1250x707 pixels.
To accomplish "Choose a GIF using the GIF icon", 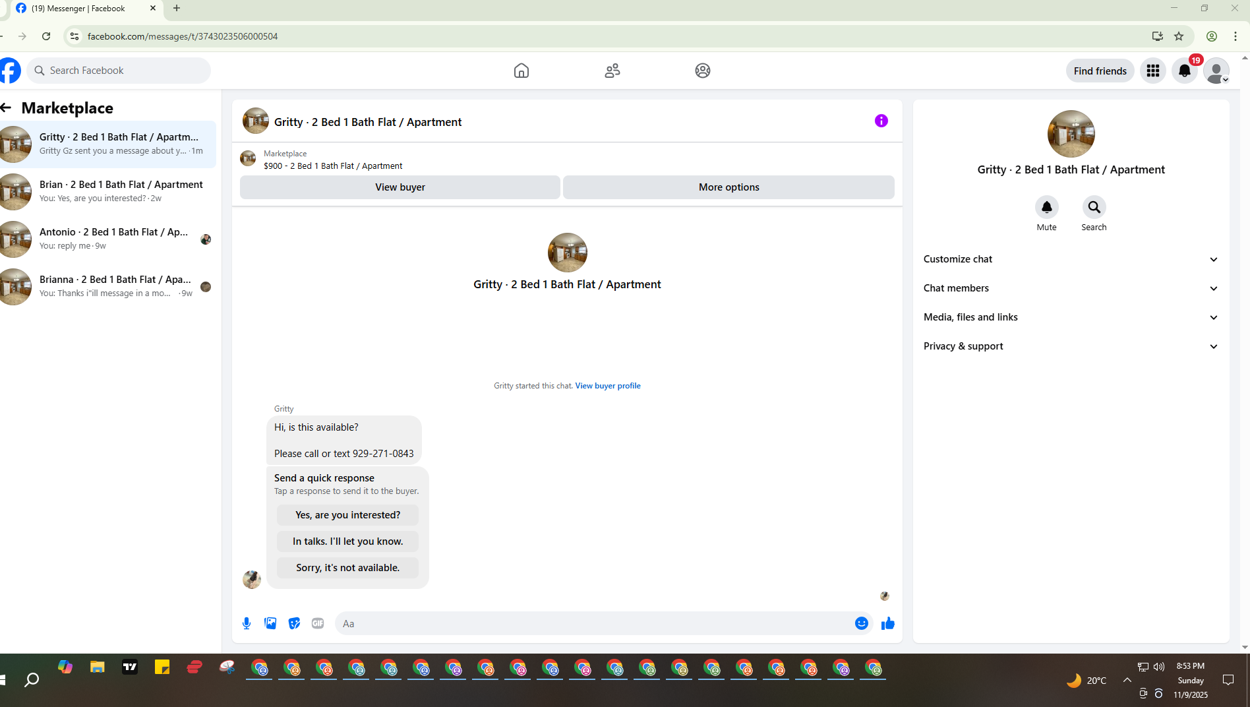I will tap(318, 623).
